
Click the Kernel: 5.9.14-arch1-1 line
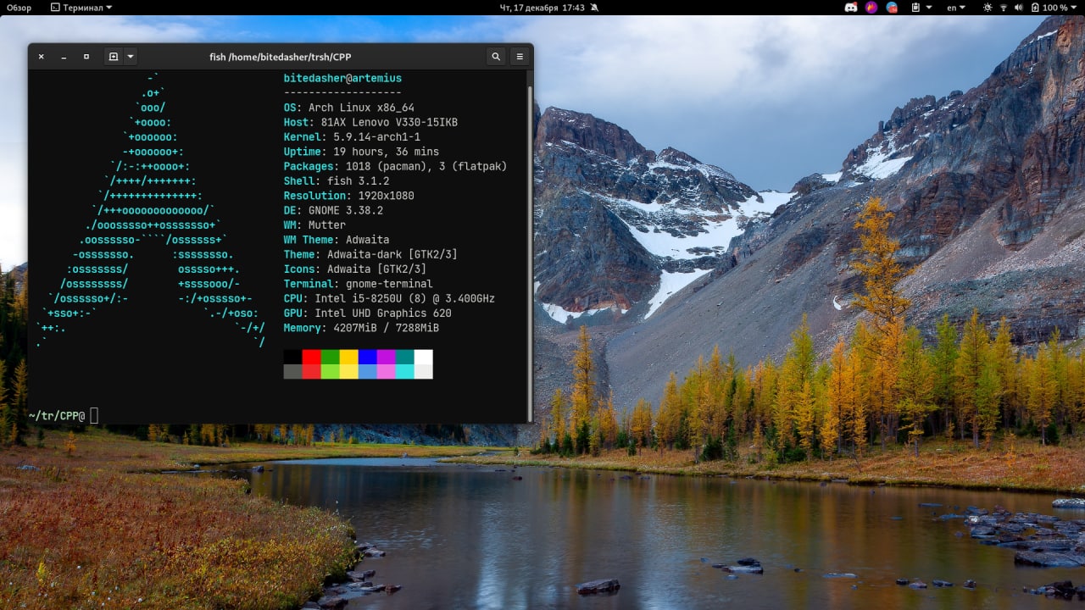click(352, 137)
